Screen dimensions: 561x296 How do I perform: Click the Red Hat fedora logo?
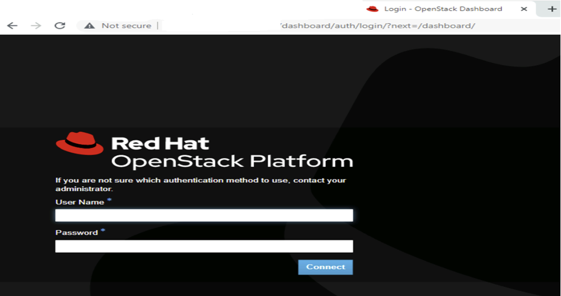point(80,143)
